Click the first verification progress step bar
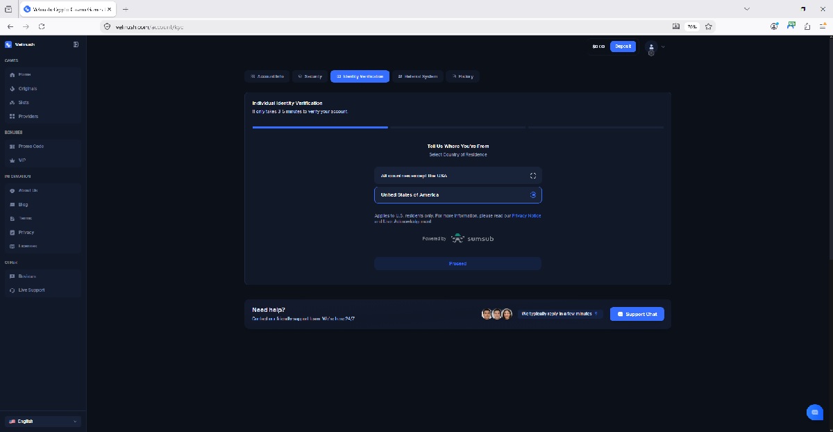 tap(320, 128)
